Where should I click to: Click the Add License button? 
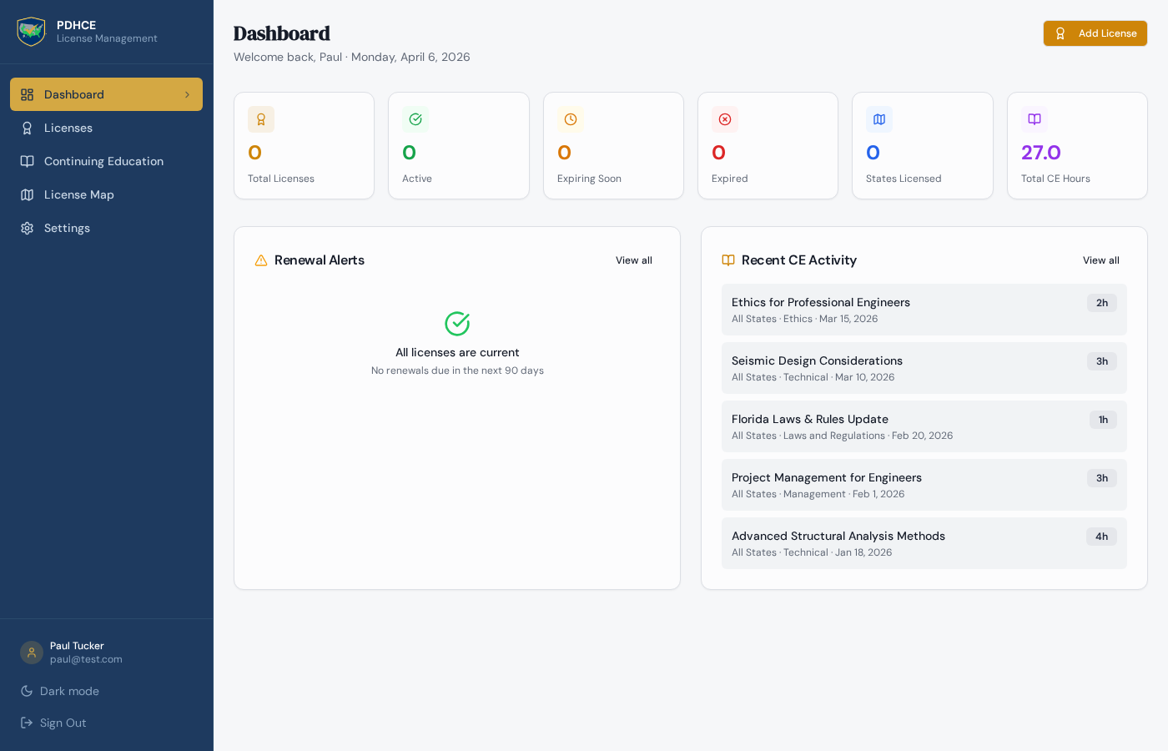tap(1095, 33)
